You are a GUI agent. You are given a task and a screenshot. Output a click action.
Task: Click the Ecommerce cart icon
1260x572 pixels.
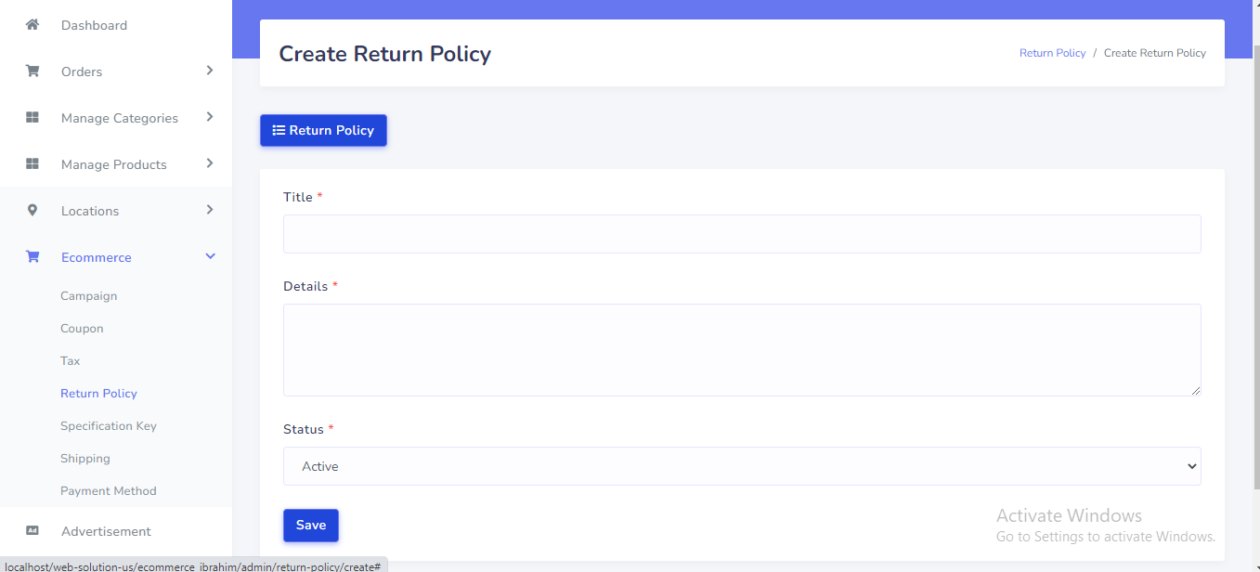(32, 257)
